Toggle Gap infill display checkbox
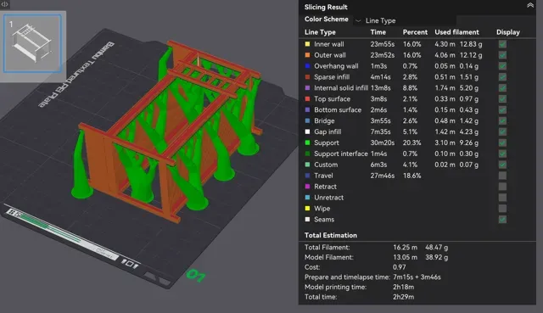This screenshot has width=543, height=313. click(x=502, y=132)
